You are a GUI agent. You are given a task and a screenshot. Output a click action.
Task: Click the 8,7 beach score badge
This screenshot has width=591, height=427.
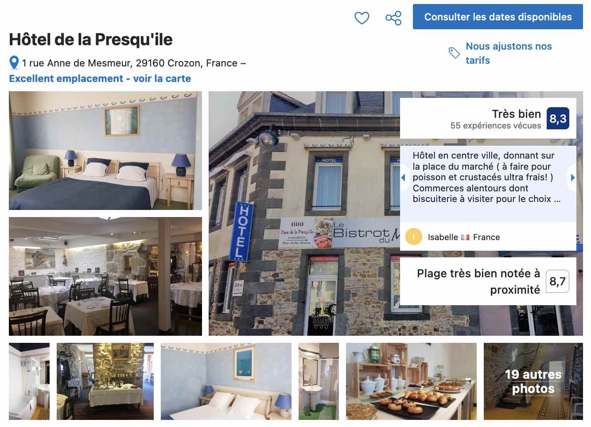point(557,281)
